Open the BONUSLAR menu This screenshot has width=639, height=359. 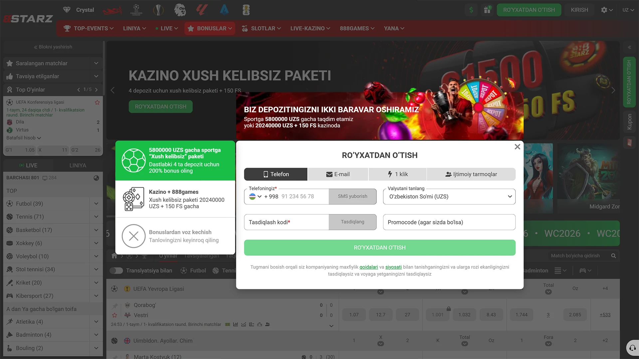[210, 29]
